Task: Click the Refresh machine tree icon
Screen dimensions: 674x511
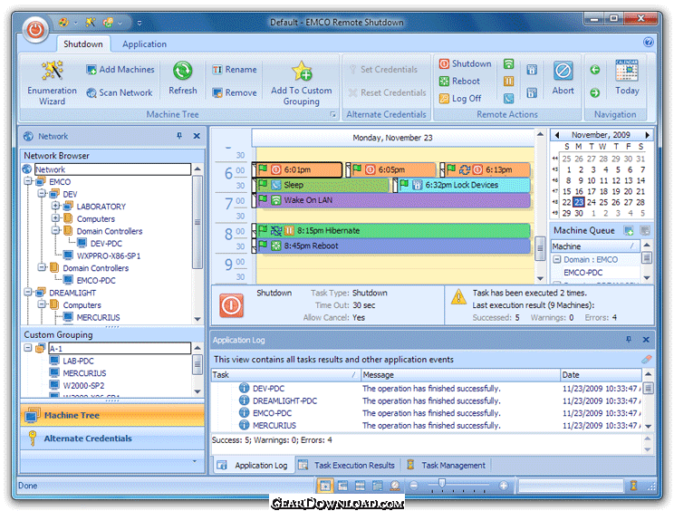Action: pos(183,71)
